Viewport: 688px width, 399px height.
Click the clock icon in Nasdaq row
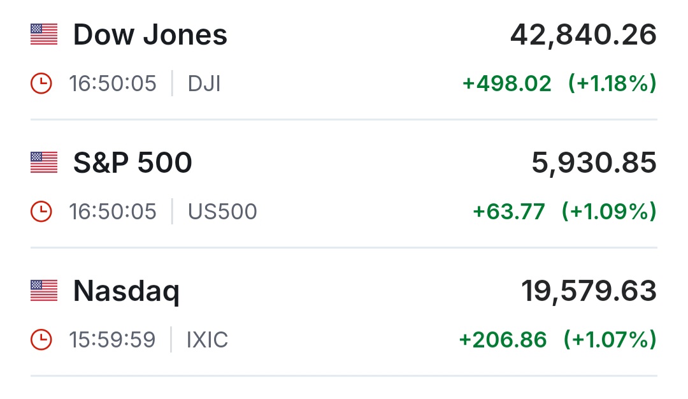tap(41, 340)
